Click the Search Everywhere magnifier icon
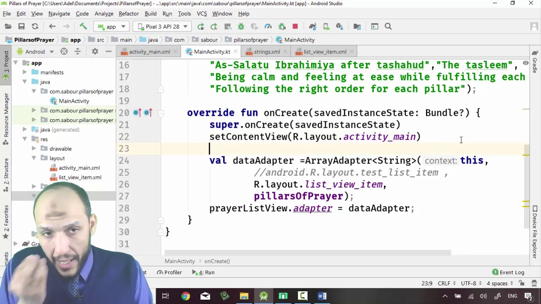 tap(388, 27)
